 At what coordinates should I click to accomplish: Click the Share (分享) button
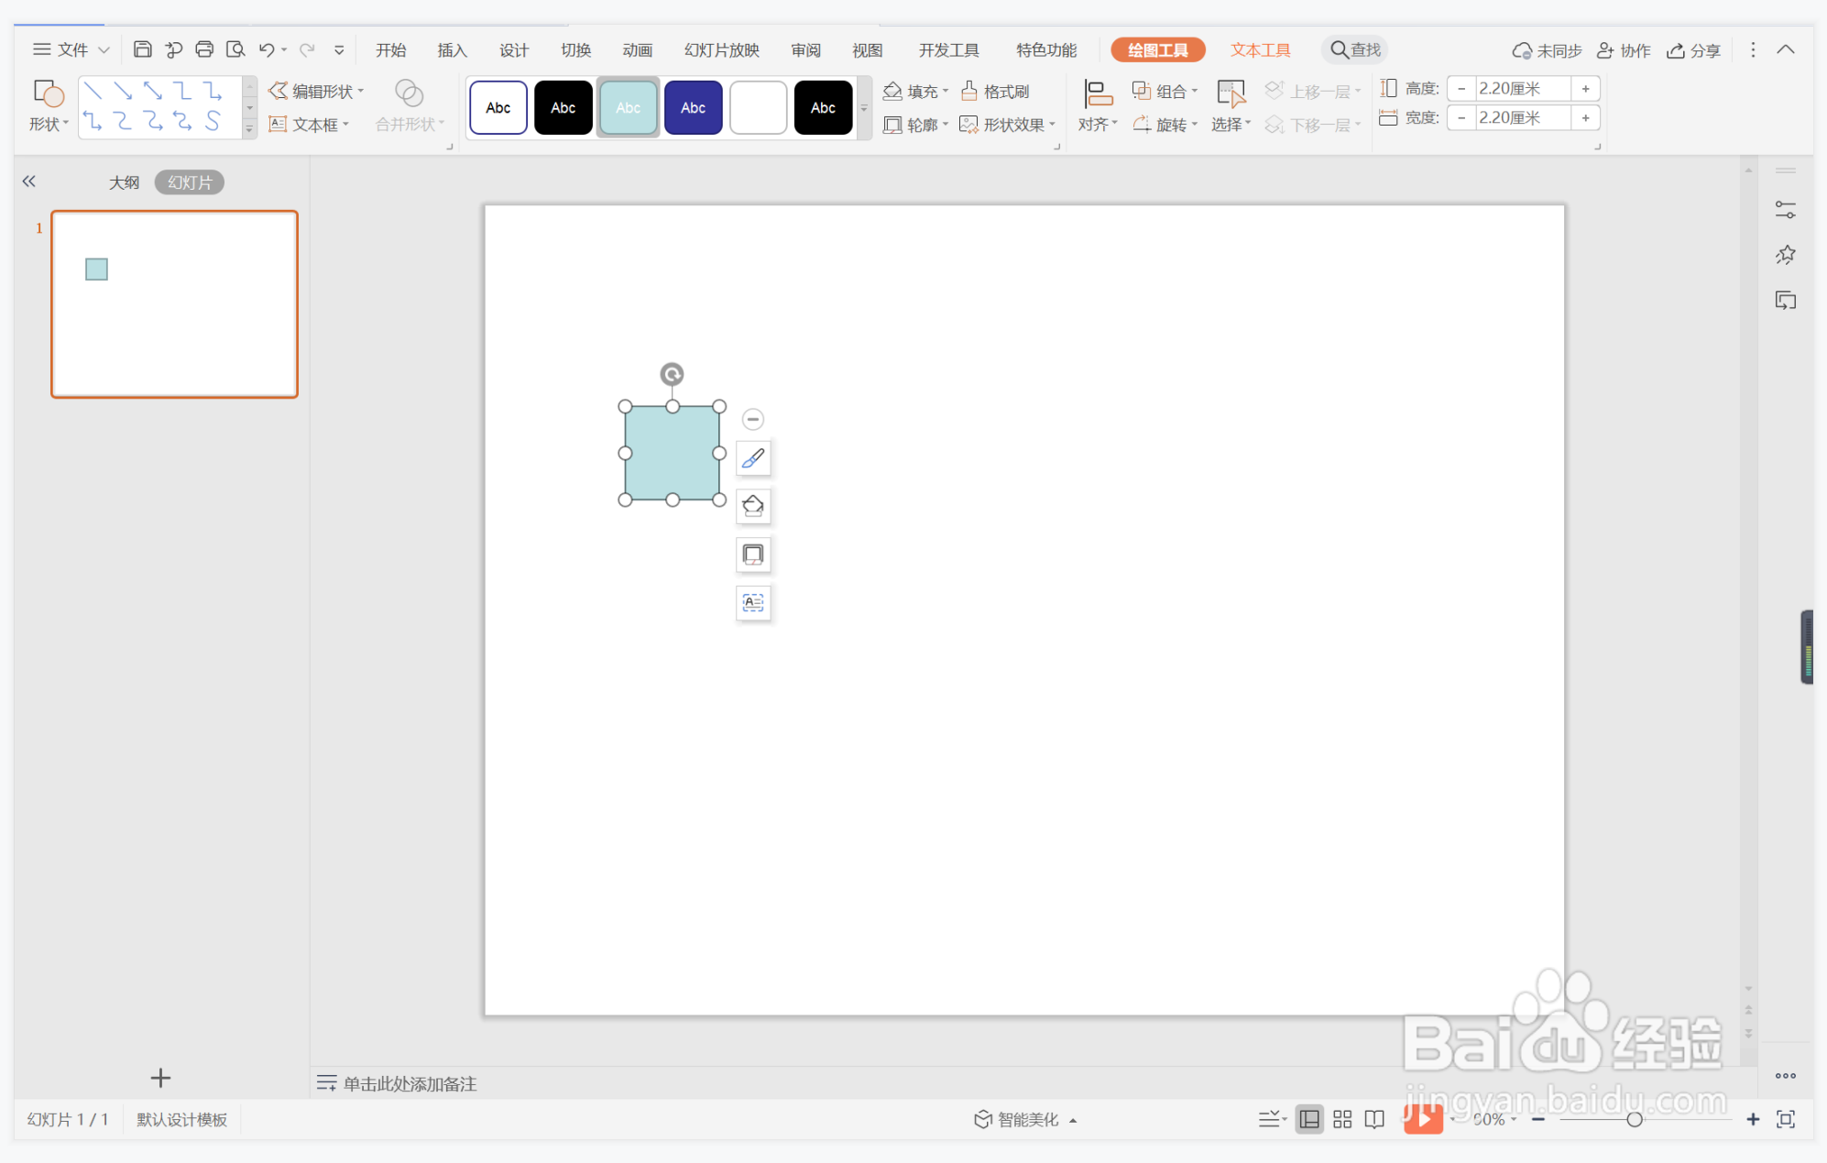click(1693, 50)
